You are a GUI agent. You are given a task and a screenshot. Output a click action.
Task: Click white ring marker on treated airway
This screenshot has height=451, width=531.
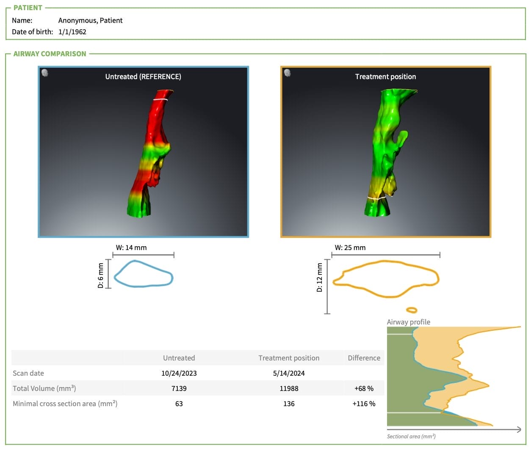tap(377, 198)
